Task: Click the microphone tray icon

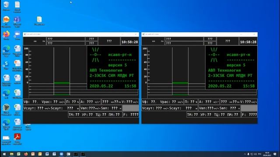Action: pos(248,154)
